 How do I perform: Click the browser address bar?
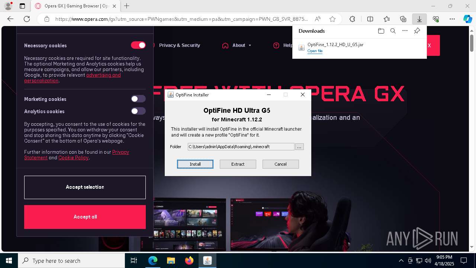(x=181, y=19)
